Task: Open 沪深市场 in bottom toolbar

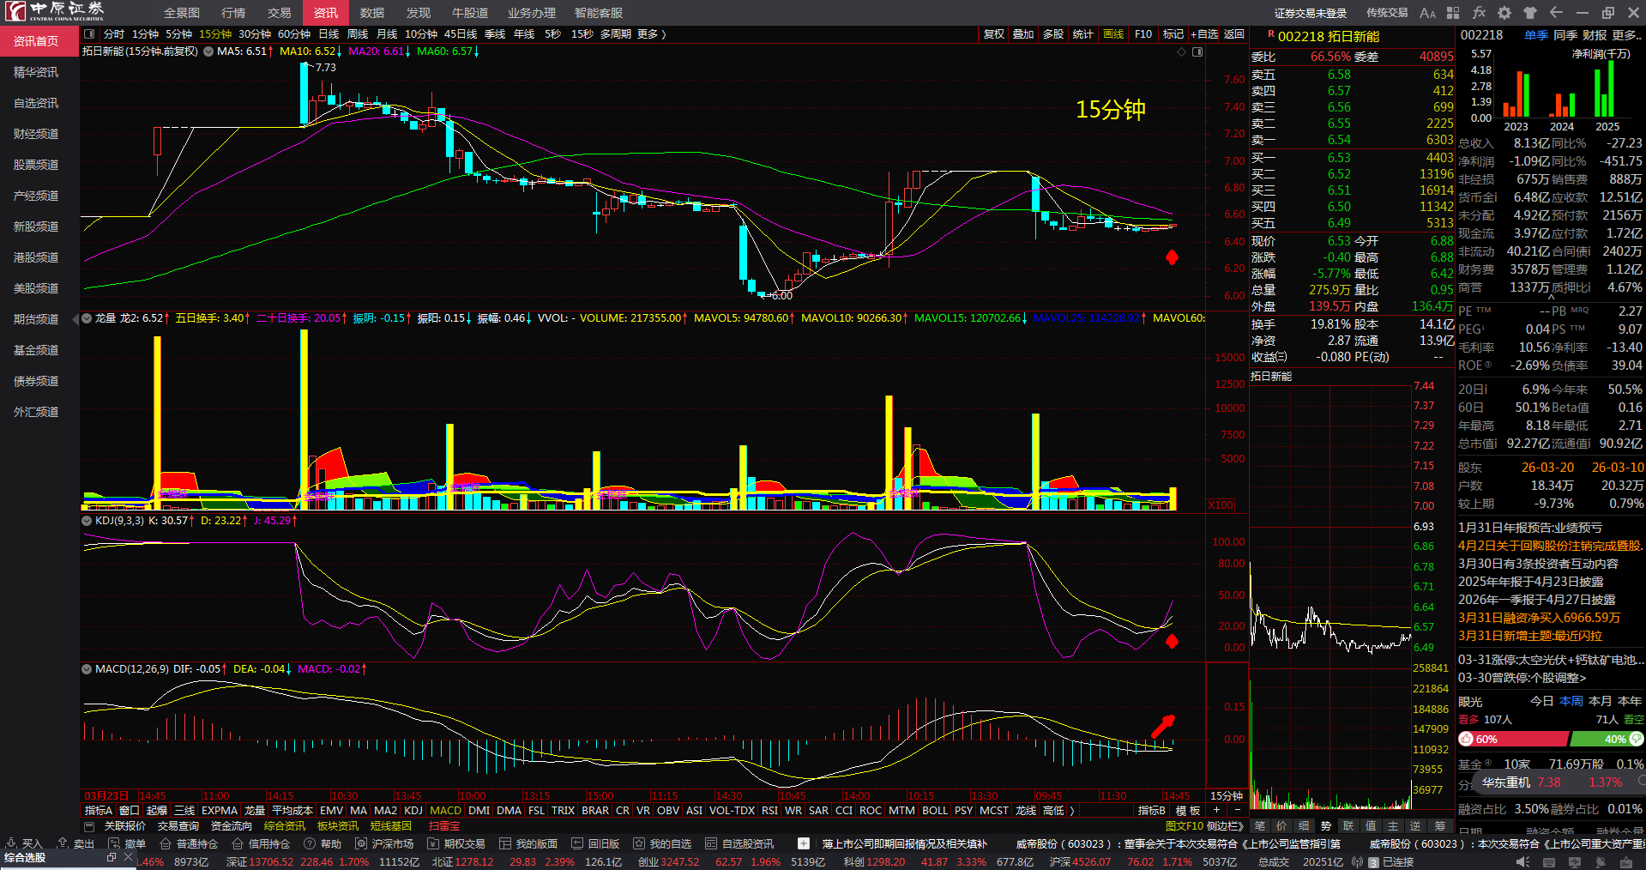Action: (x=384, y=843)
